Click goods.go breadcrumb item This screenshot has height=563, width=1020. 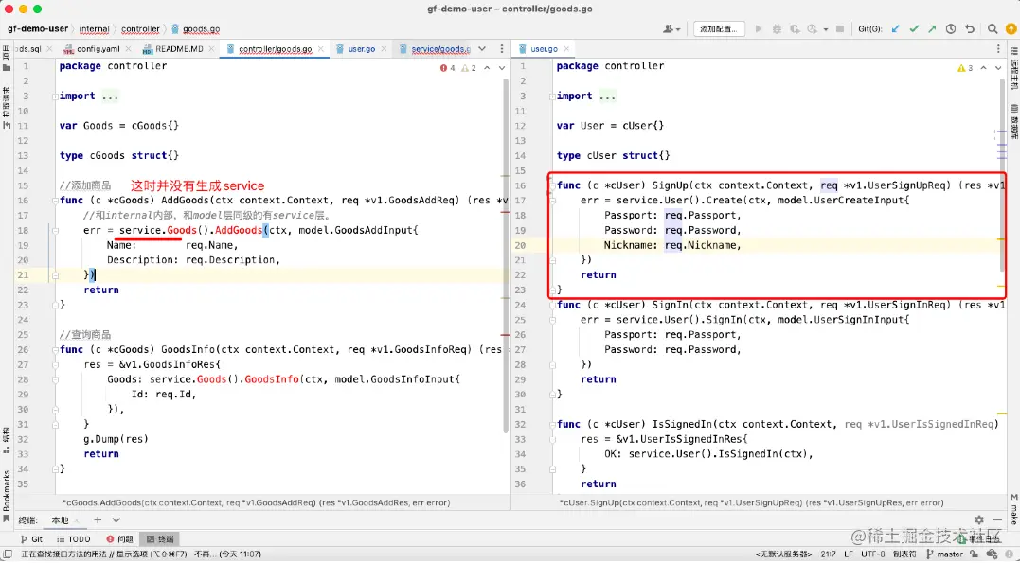pyautogui.click(x=195, y=29)
